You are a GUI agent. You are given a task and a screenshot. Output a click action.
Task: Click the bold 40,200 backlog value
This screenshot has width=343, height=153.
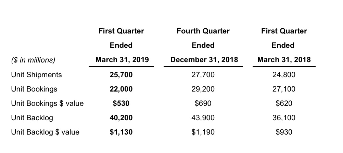point(121,118)
